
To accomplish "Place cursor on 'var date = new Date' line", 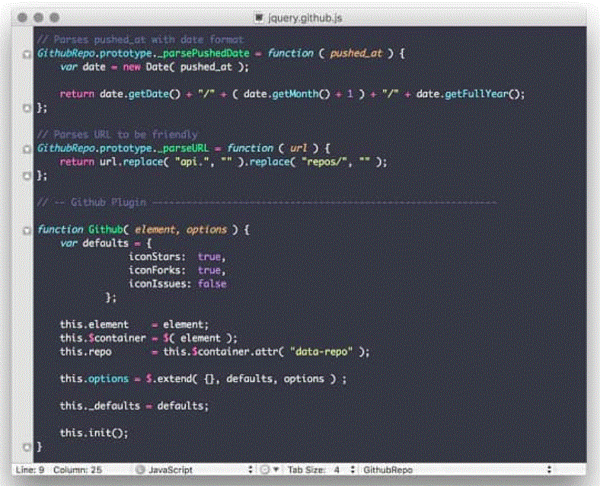I will 155,67.
